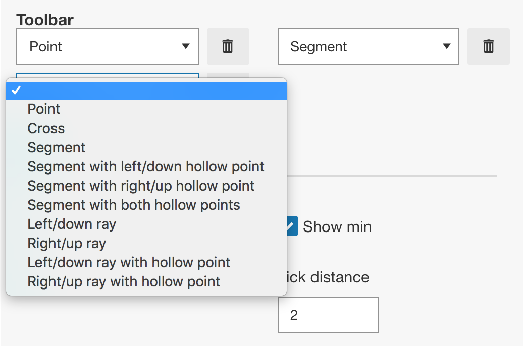
Task: Choose Point from the dropdown list
Action: (44, 109)
